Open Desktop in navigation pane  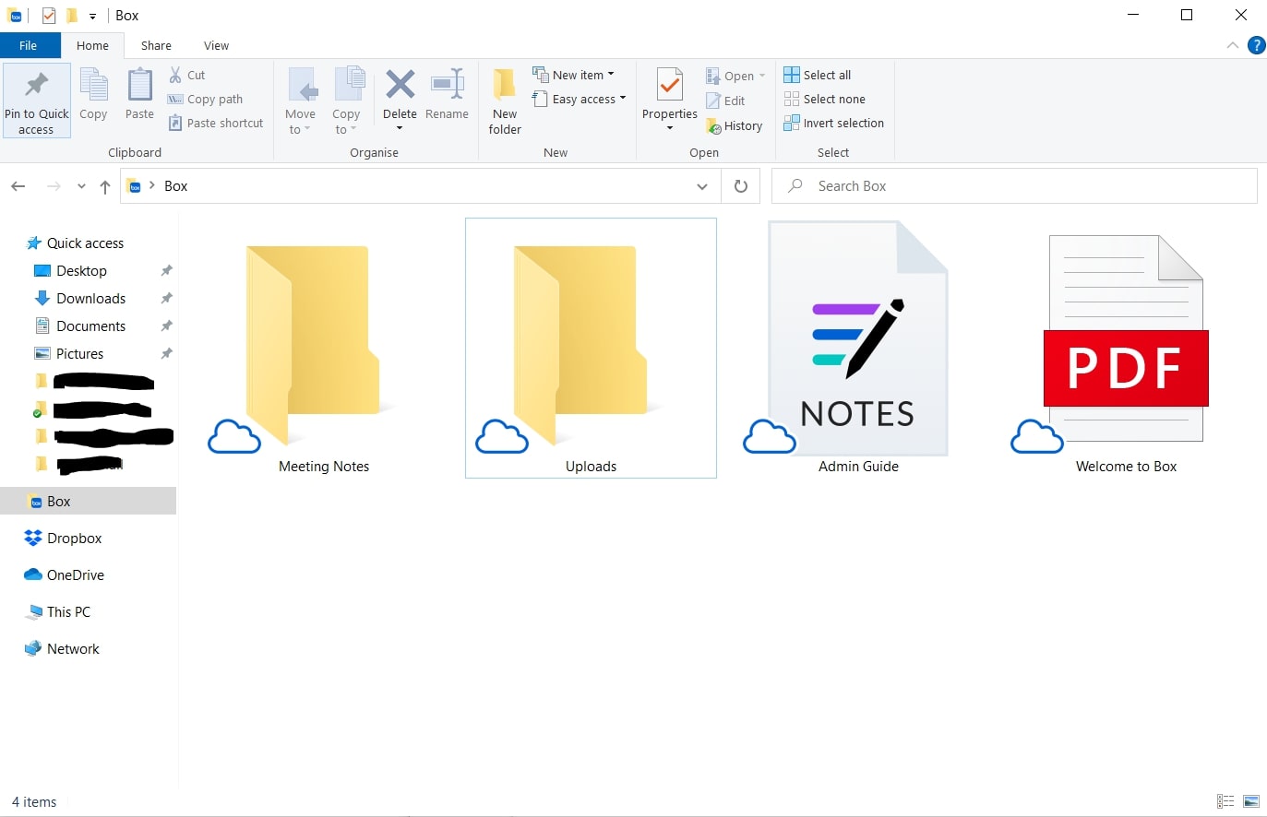point(81,271)
